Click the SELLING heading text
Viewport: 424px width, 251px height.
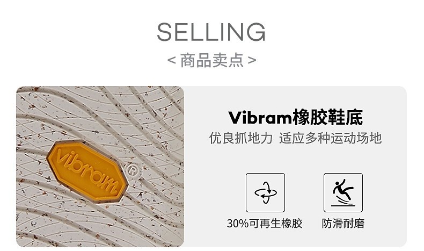(211, 32)
